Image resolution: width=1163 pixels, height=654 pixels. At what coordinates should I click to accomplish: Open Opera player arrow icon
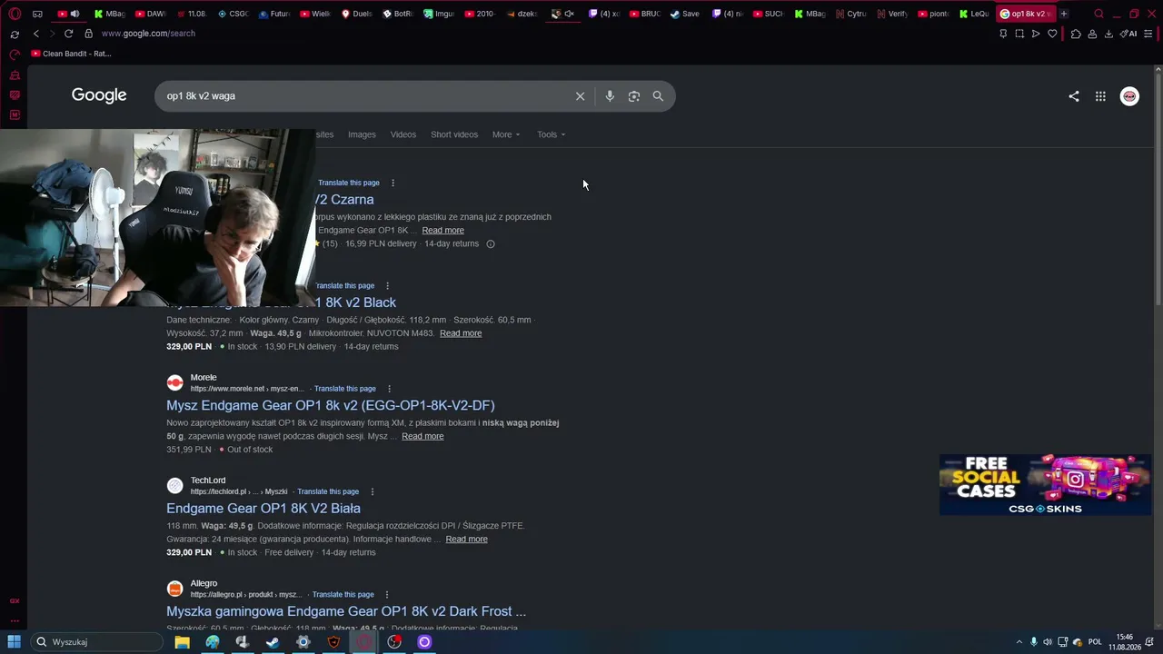coord(1036,34)
